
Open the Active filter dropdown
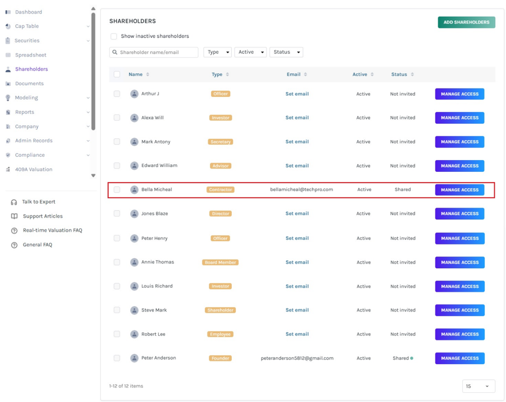pyautogui.click(x=251, y=52)
